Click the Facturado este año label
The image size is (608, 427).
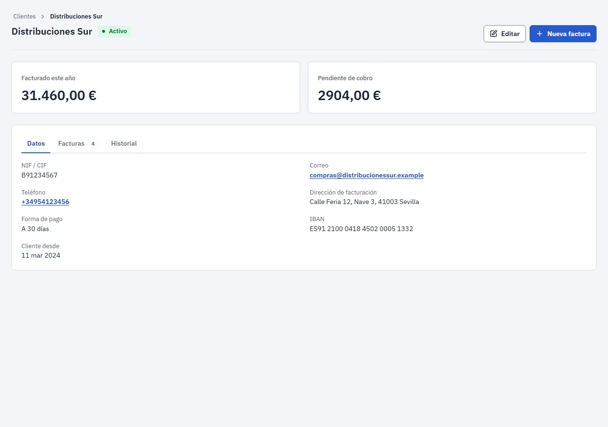48,78
